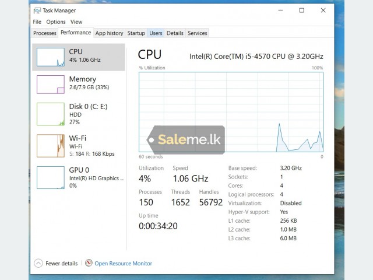Open the Startup tab
373x280 pixels.
click(x=136, y=33)
